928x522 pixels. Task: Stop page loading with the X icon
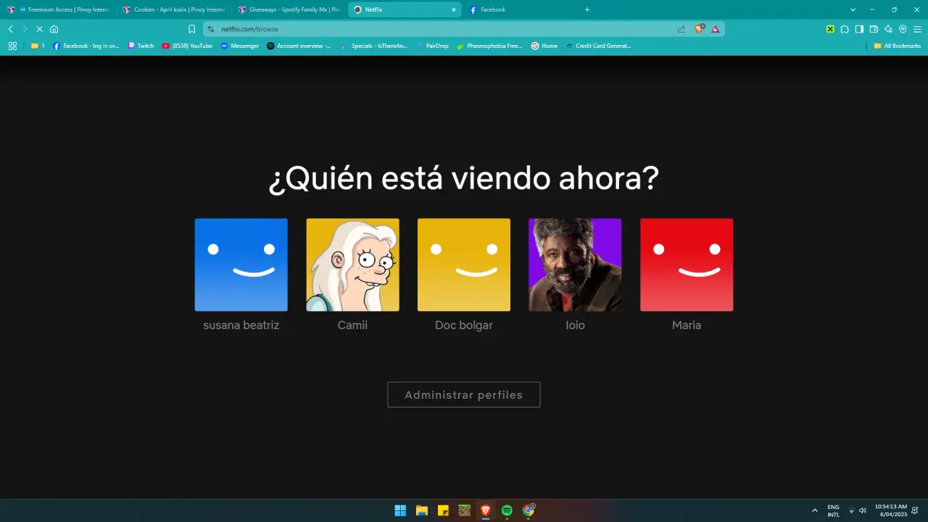(39, 29)
